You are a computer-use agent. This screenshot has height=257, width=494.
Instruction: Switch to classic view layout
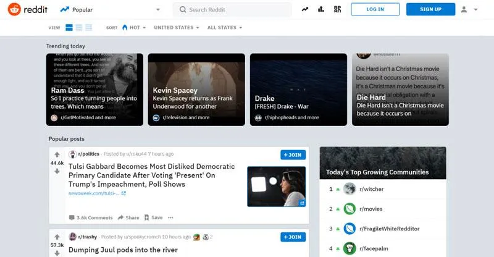[79, 27]
